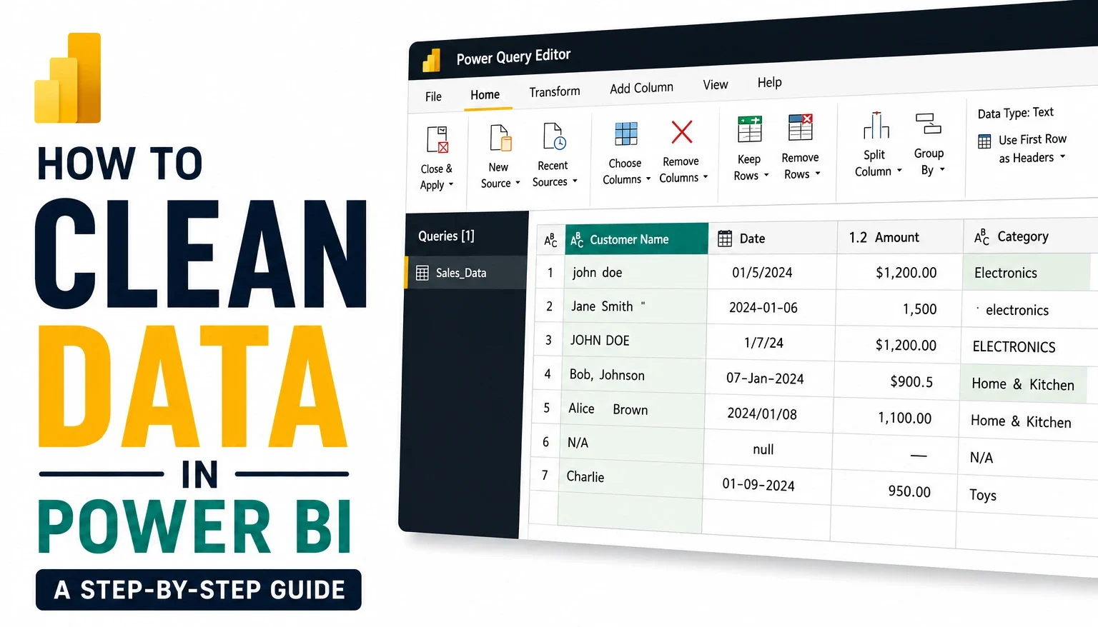Open the Help tab
Screen dimensions: 1098x627
click(770, 83)
